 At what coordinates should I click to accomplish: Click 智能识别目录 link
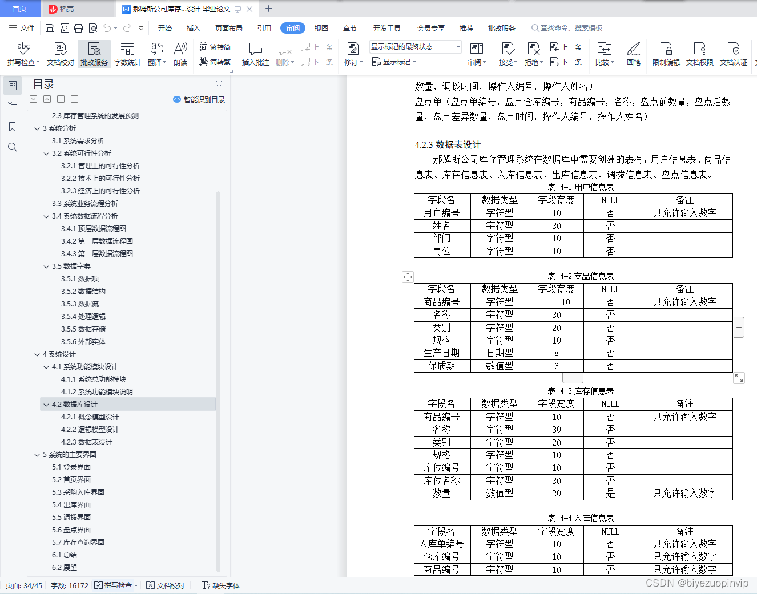coord(199,99)
